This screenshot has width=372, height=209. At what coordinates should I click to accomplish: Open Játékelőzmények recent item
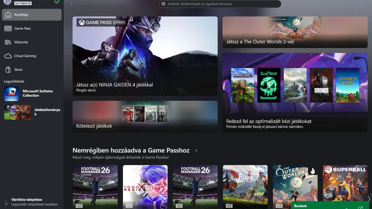[x=32, y=112]
